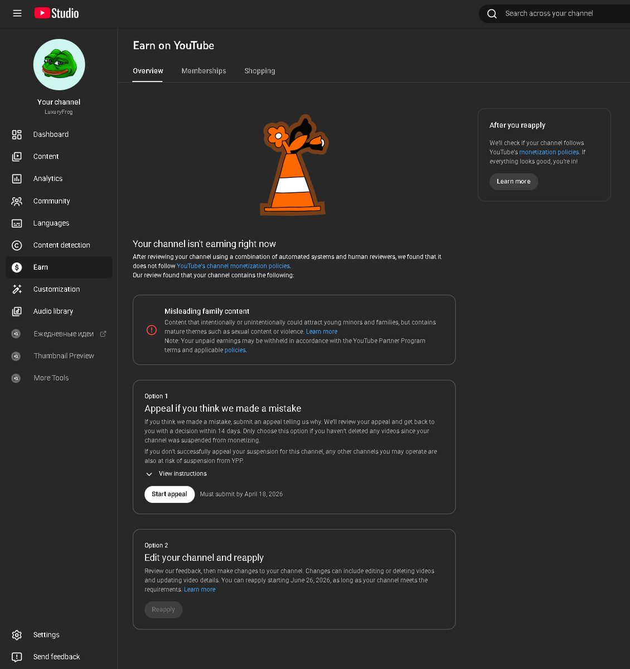Click the Settings gear icon

(x=17, y=635)
